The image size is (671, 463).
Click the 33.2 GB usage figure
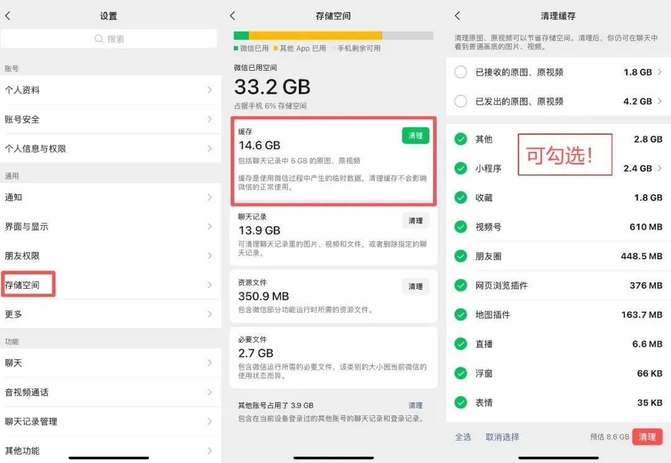coord(272,87)
